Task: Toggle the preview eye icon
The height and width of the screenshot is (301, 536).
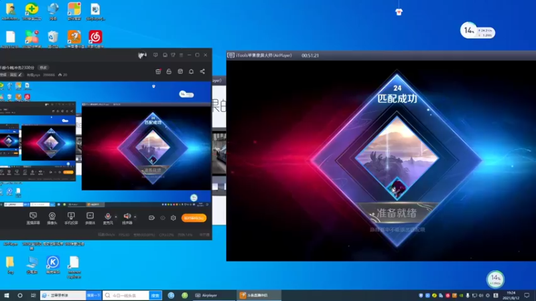Action: (x=163, y=218)
